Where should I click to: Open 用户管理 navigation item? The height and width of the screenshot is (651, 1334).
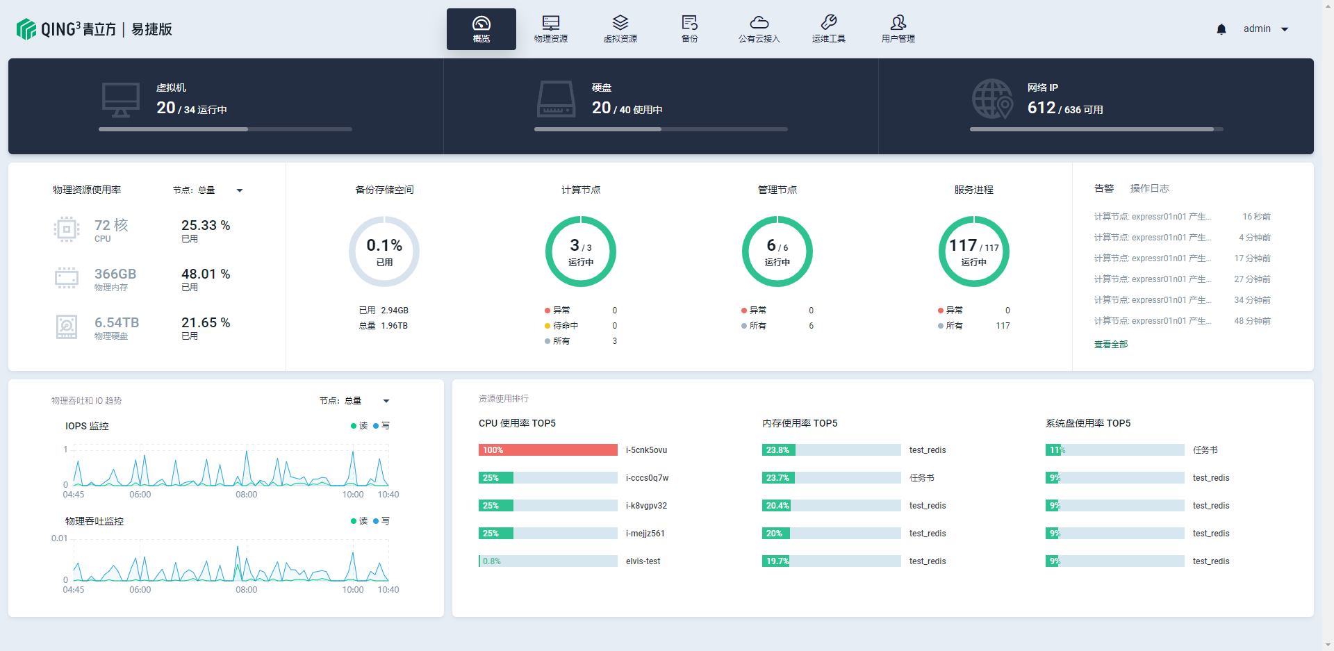tap(898, 29)
